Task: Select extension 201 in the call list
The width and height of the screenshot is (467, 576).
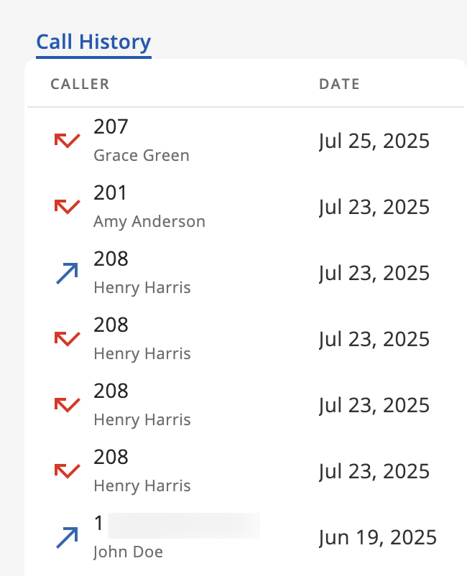Action: pos(111,193)
